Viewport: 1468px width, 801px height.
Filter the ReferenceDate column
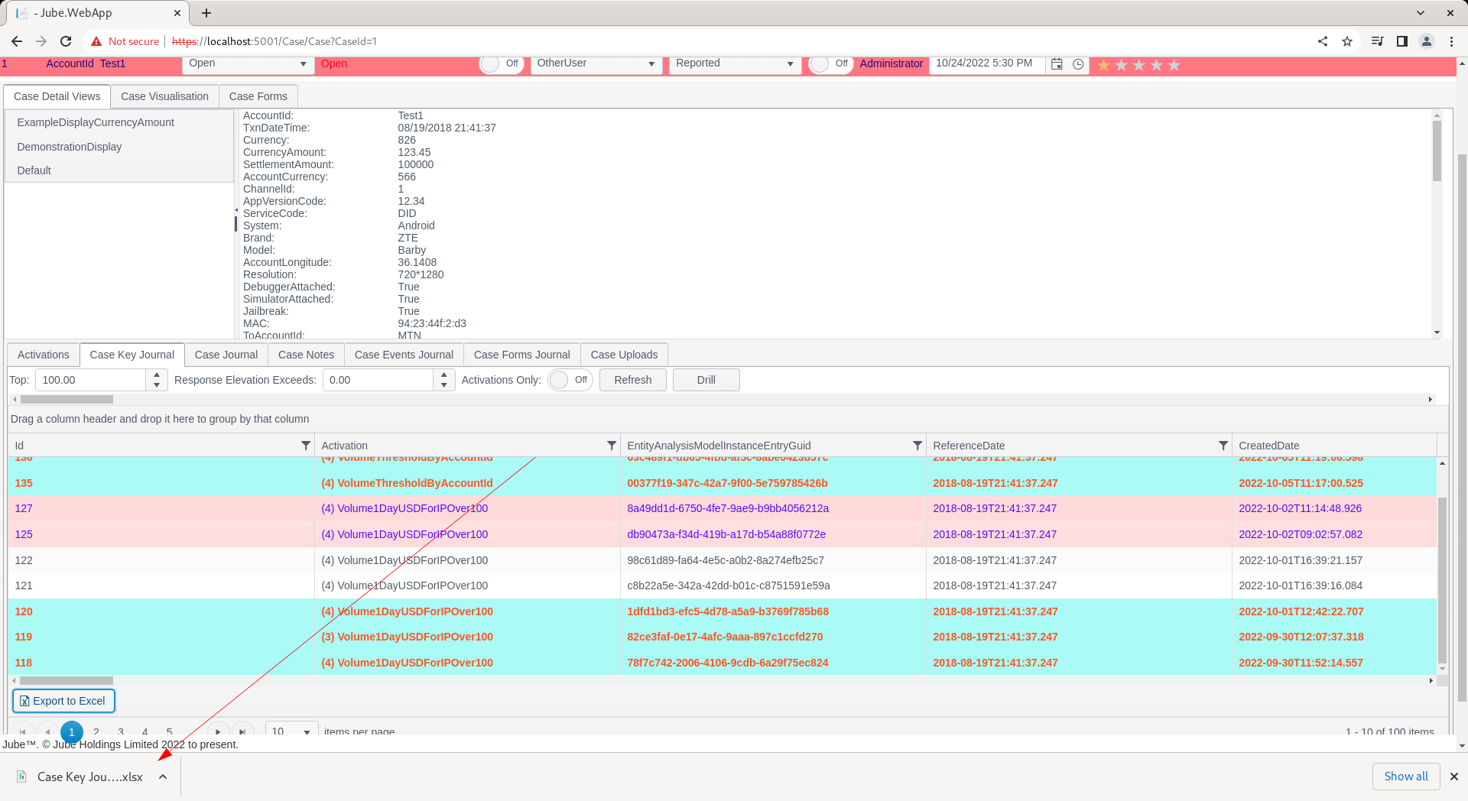coord(1223,446)
